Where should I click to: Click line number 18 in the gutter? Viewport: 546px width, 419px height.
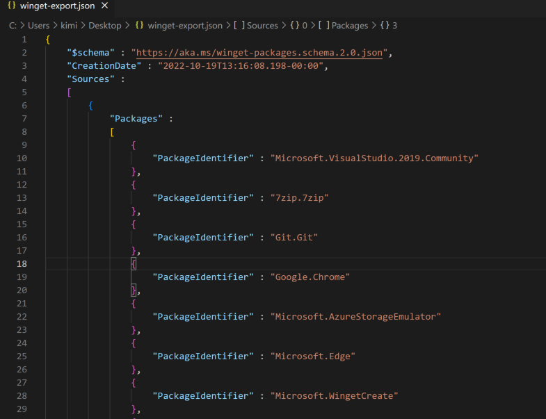click(22, 264)
